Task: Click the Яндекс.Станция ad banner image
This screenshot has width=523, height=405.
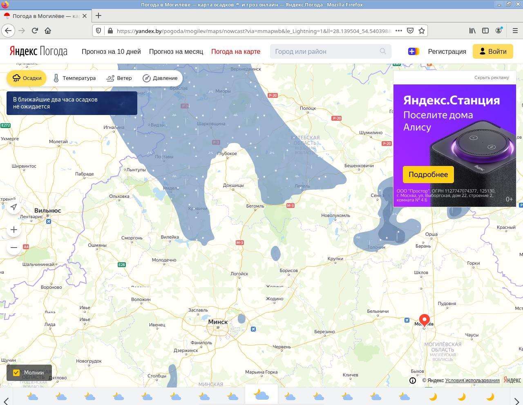Action: click(x=455, y=146)
